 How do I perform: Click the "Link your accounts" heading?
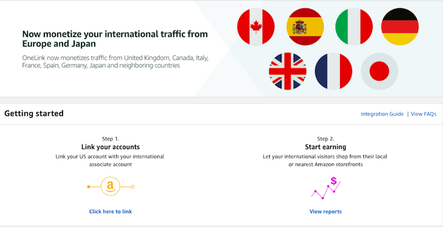111,147
